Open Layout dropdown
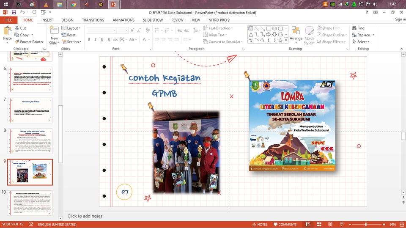This screenshot has height=228, width=406. pos(71,28)
